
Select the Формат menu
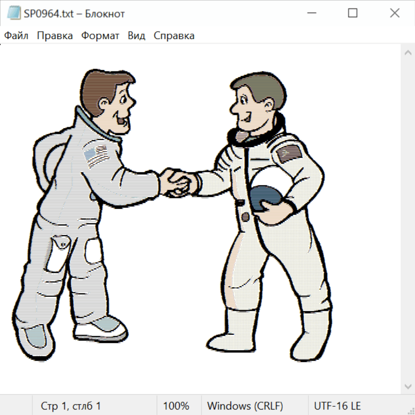100,36
